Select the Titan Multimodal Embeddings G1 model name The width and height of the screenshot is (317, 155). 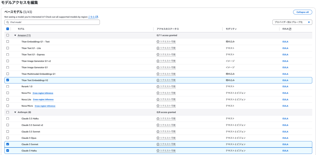click(x=39, y=74)
